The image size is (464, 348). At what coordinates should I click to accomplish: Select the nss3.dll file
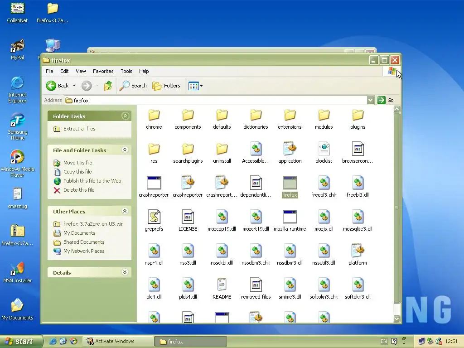click(188, 255)
